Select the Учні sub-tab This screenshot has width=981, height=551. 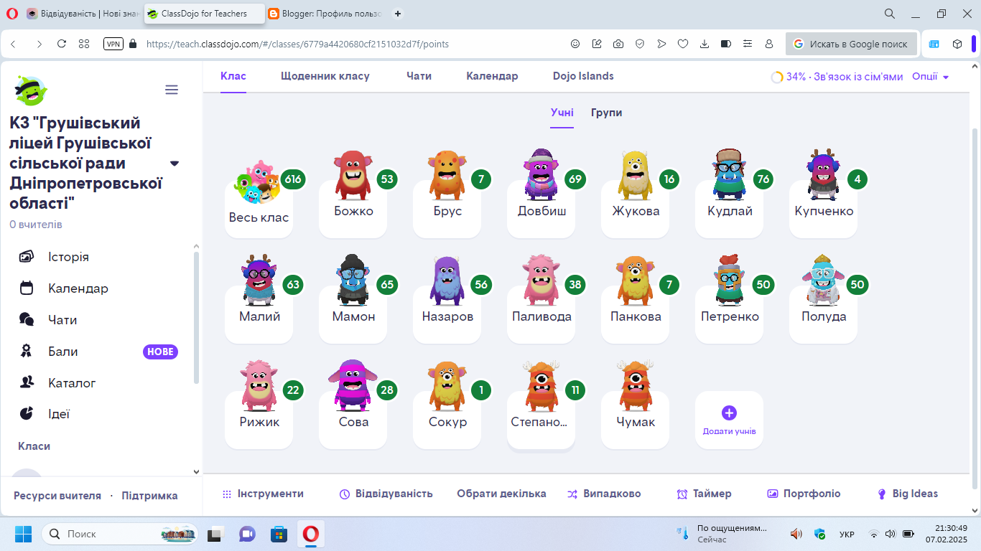pyautogui.click(x=562, y=113)
